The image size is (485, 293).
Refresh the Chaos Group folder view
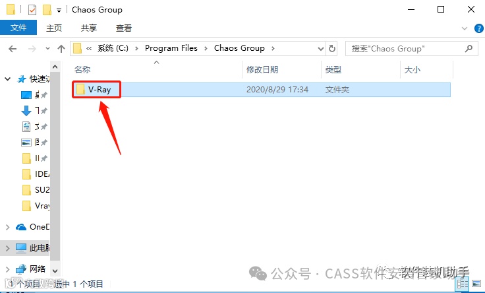pyautogui.click(x=332, y=49)
